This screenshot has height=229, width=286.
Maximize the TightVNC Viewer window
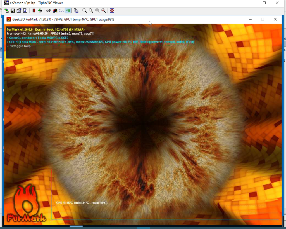(264, 3)
